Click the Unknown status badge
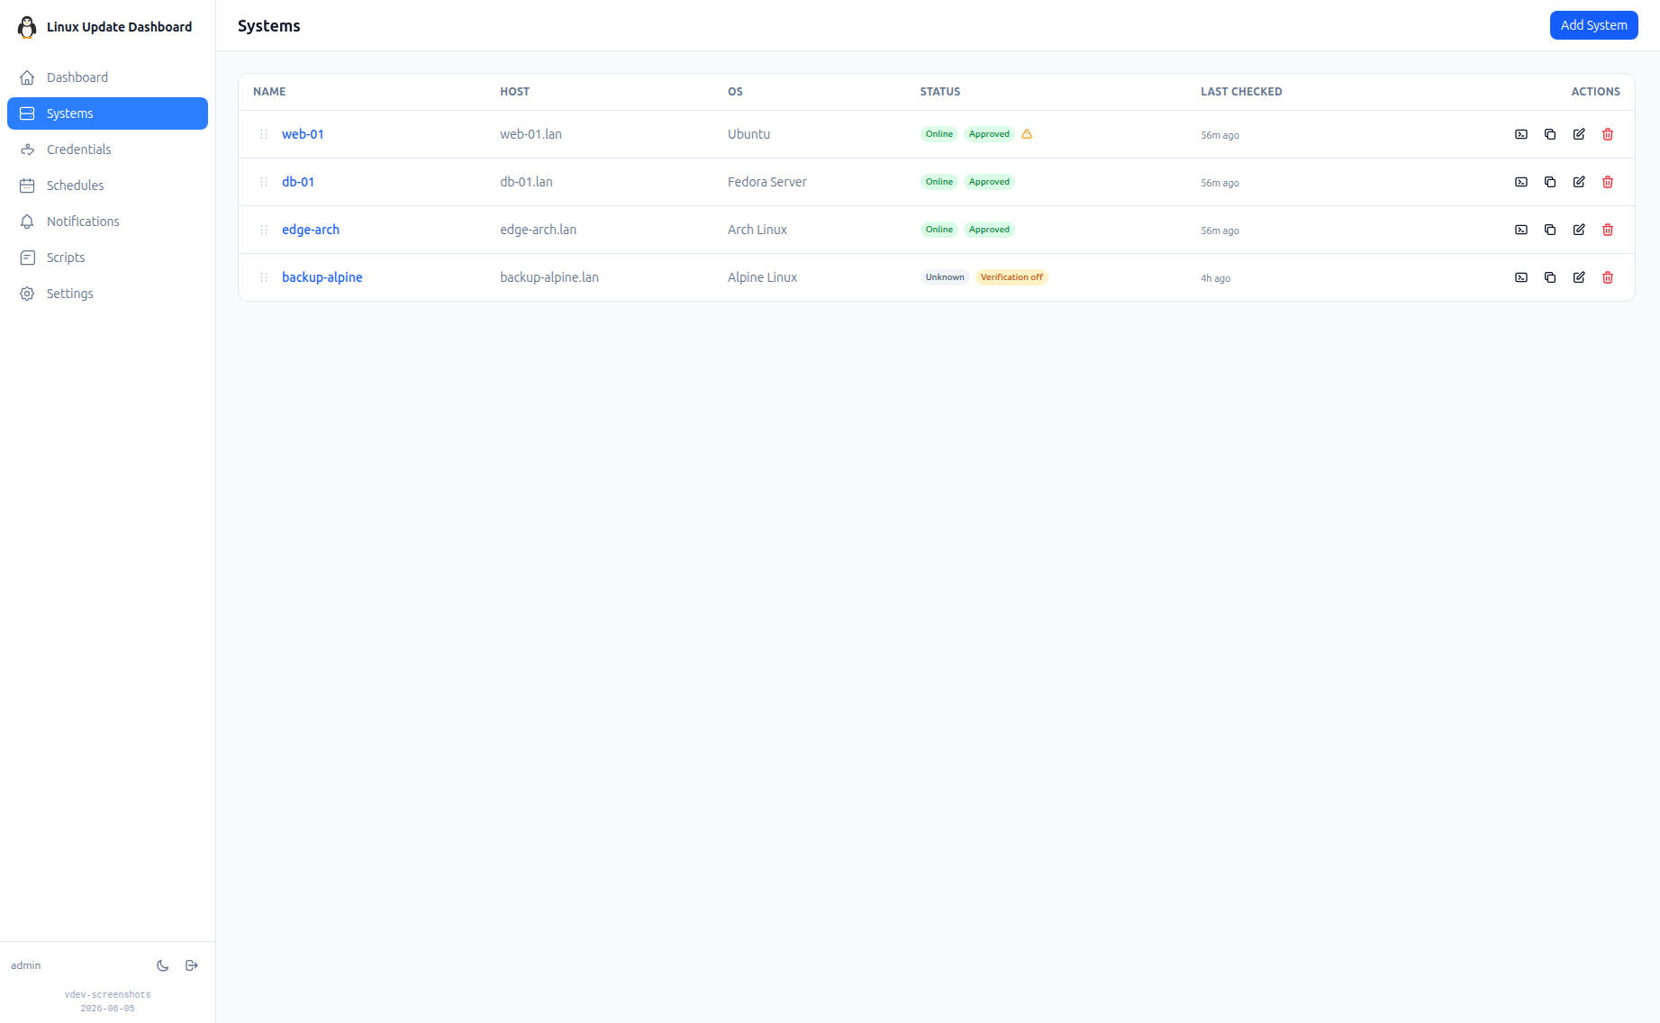This screenshot has height=1023, width=1660. (945, 277)
